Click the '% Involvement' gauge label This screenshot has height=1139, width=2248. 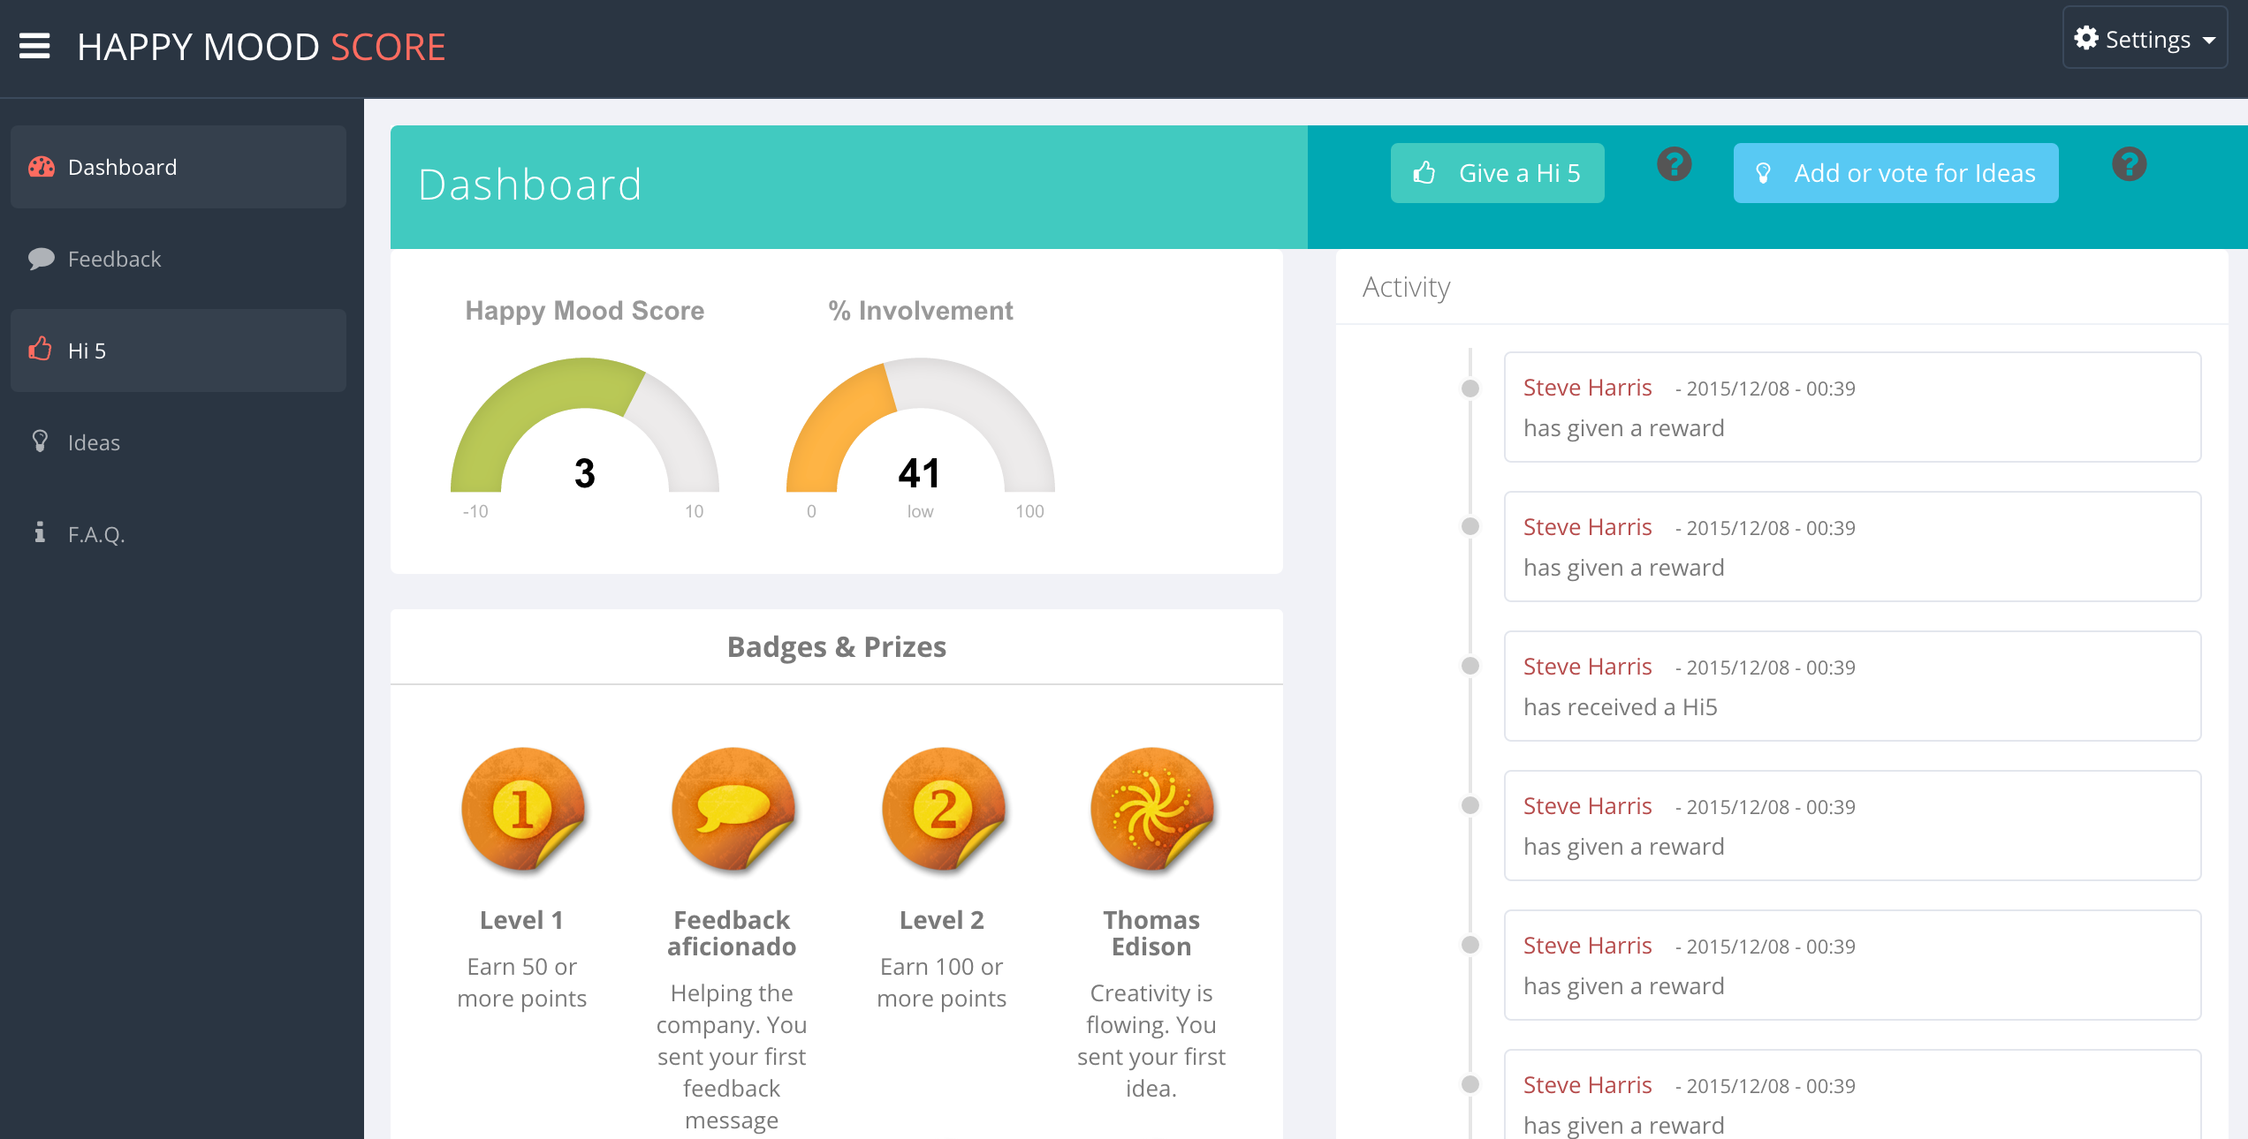pyautogui.click(x=921, y=311)
